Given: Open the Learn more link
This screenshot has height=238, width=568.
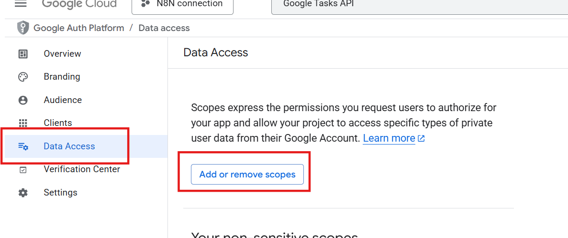Looking at the screenshot, I should pos(389,138).
